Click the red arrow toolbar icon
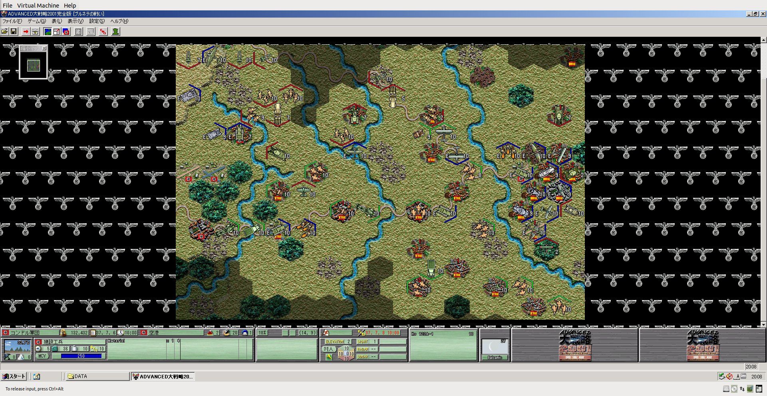This screenshot has height=396, width=767. click(26, 32)
